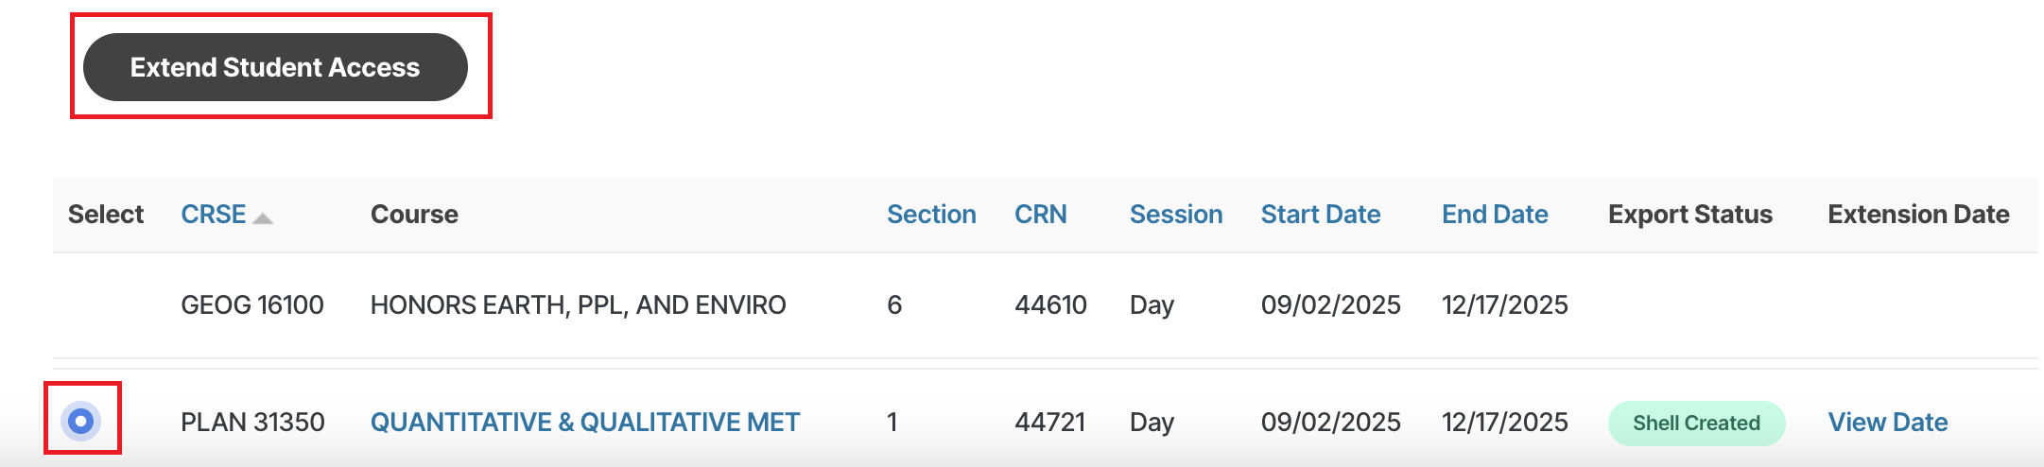
Task: Click HONORS EARTH, PPL, AND ENVIRO title
Action: 578,304
